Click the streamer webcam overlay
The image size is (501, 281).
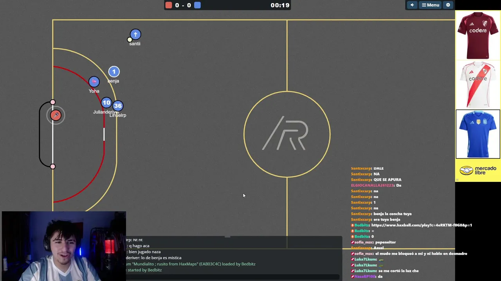(x=63, y=246)
